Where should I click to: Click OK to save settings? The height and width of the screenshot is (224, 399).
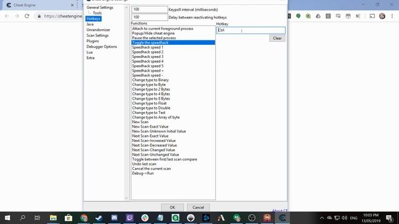(172, 207)
